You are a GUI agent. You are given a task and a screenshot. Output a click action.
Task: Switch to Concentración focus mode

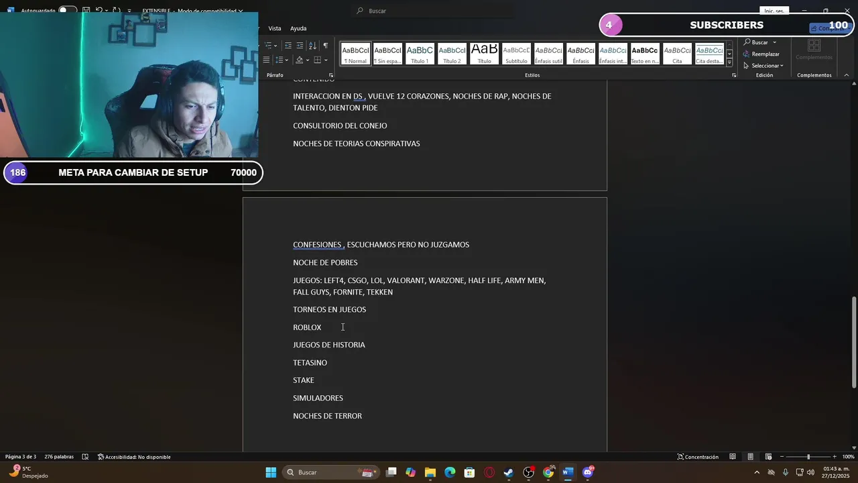tap(697, 457)
